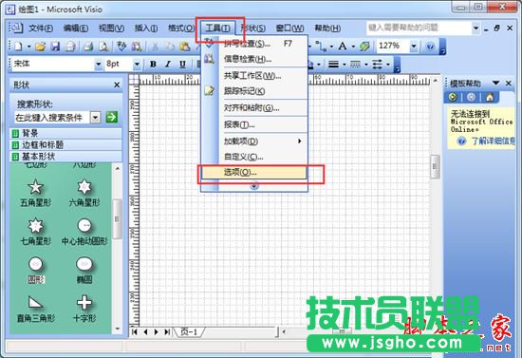This screenshot has height=358, width=522.
Task: Go Home in the Template Help pane
Action: coord(490,97)
